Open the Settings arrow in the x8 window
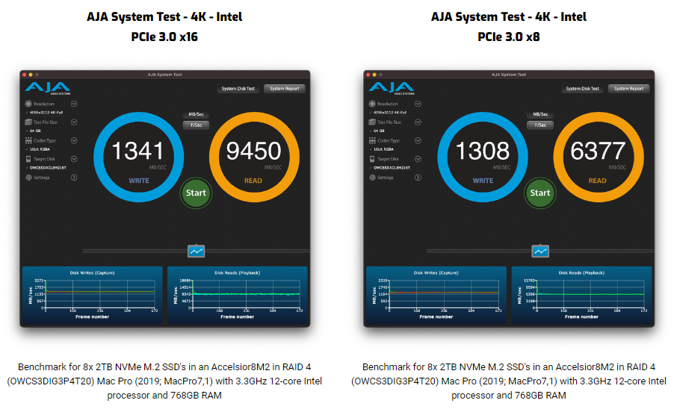Image resolution: width=674 pixels, height=415 pixels. tap(418, 178)
